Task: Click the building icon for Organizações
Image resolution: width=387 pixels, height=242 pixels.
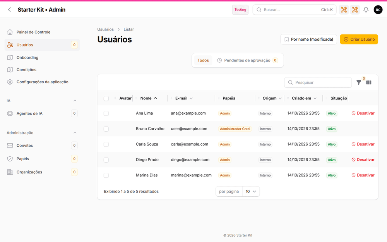Action: coord(10,172)
